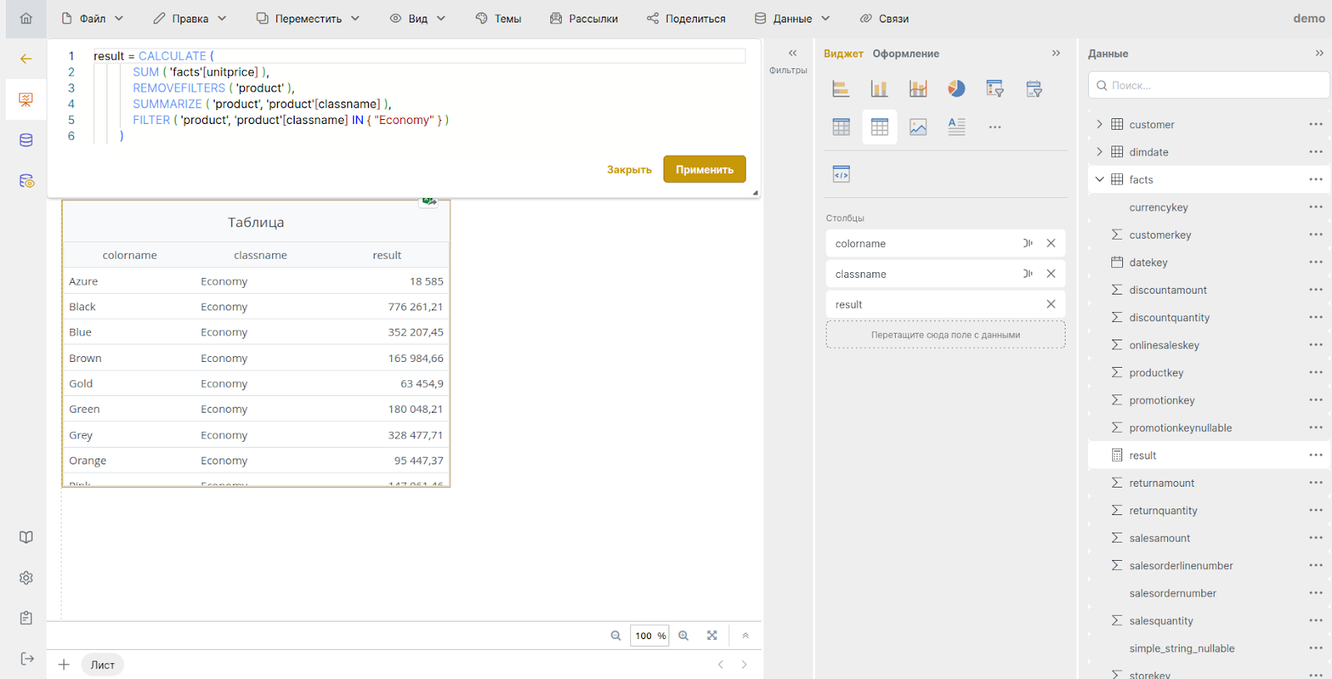Select the pie chart widget
This screenshot has height=679, width=1332.
[957, 88]
